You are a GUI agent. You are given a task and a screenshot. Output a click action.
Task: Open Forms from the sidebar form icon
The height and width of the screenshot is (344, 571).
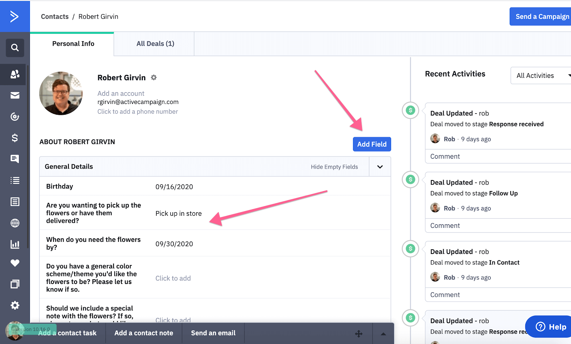[15, 202]
